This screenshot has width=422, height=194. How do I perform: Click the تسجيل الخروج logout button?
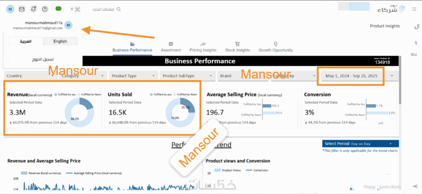click(x=43, y=59)
